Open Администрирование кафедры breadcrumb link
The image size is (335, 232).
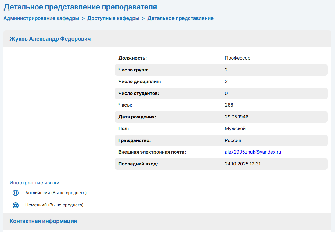(41, 18)
